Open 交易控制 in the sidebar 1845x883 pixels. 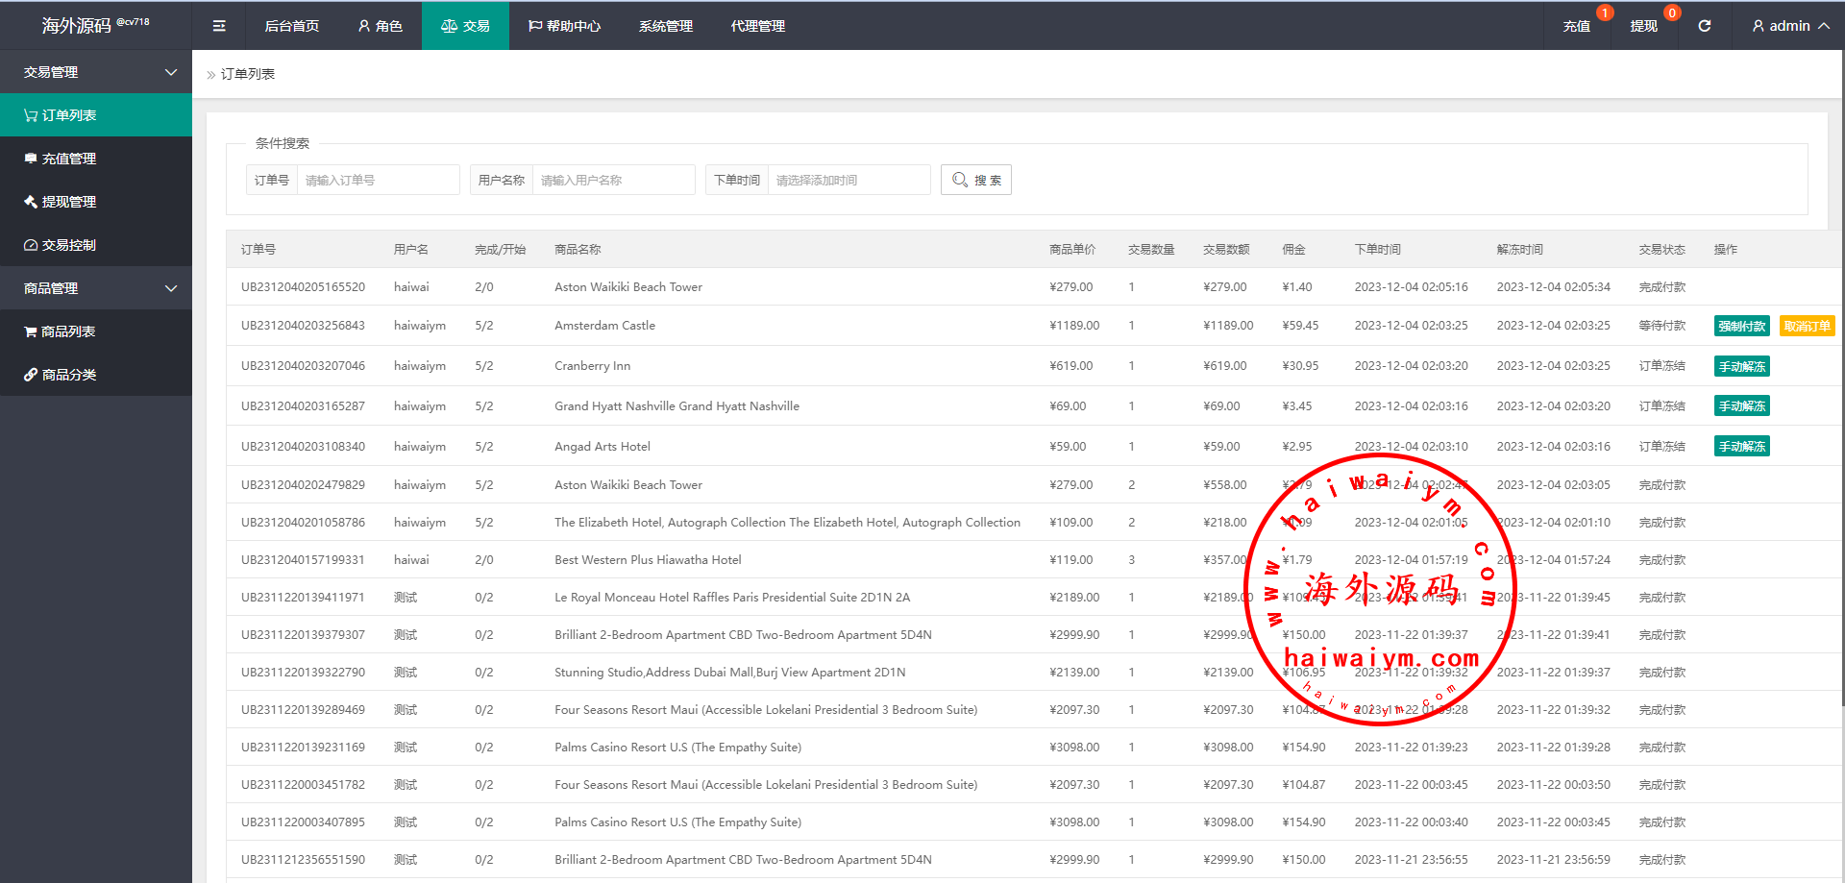68,245
